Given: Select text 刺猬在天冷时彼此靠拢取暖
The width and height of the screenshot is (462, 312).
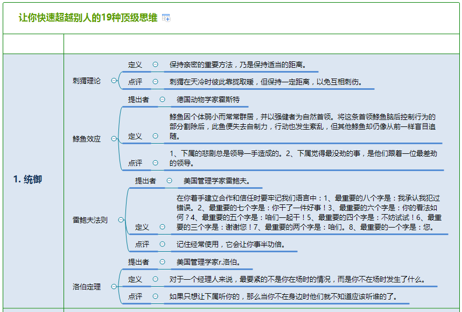Looking at the screenshot, I should click(211, 82).
